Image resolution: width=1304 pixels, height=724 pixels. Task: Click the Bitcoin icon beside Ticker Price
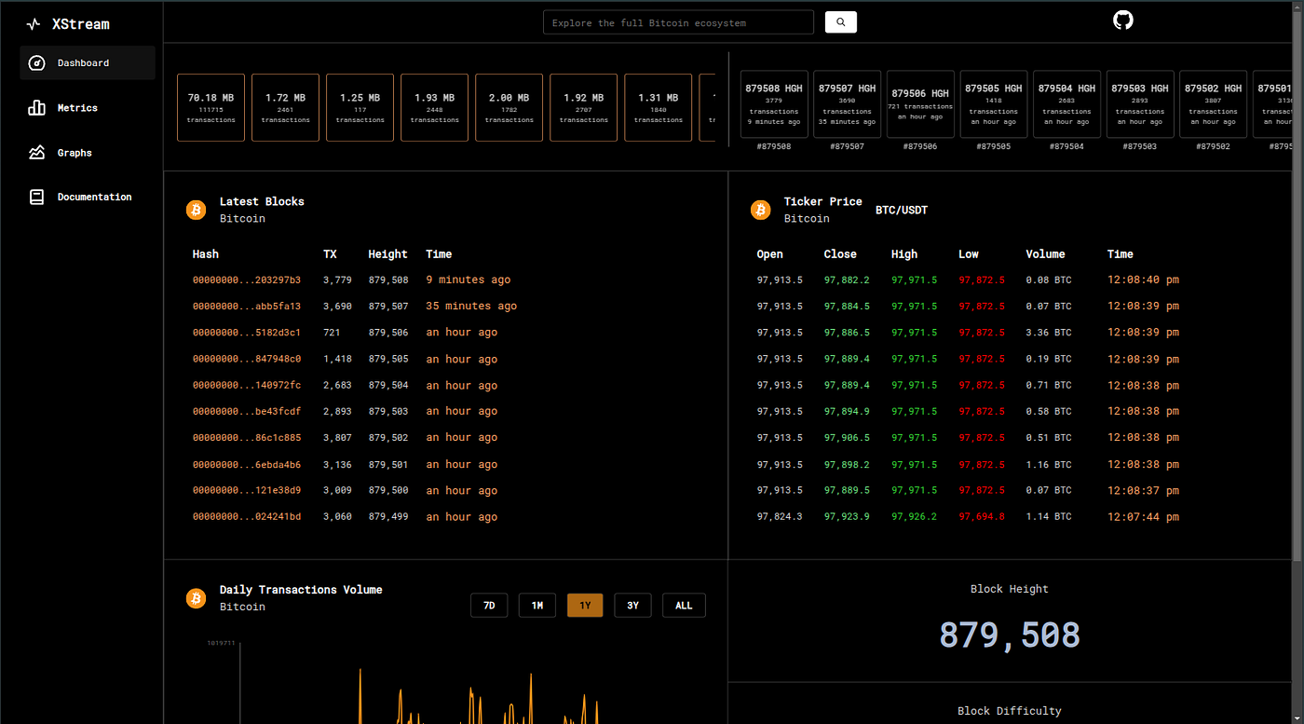[760, 210]
